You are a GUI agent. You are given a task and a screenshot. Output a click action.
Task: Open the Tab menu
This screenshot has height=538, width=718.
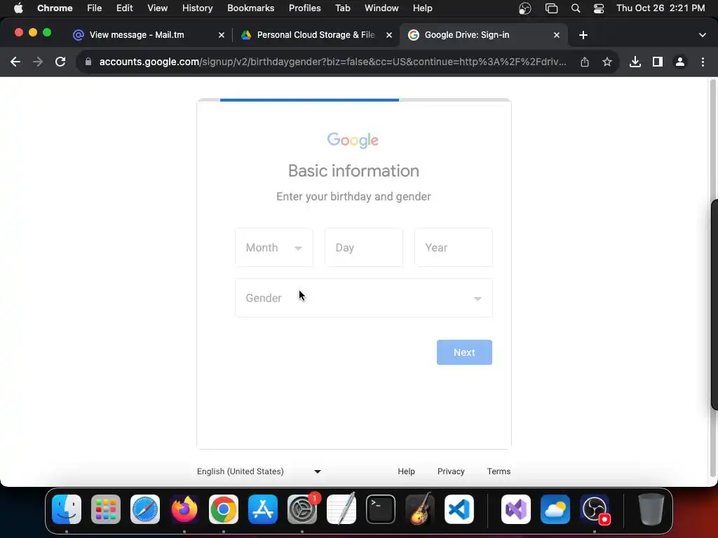pyautogui.click(x=342, y=8)
